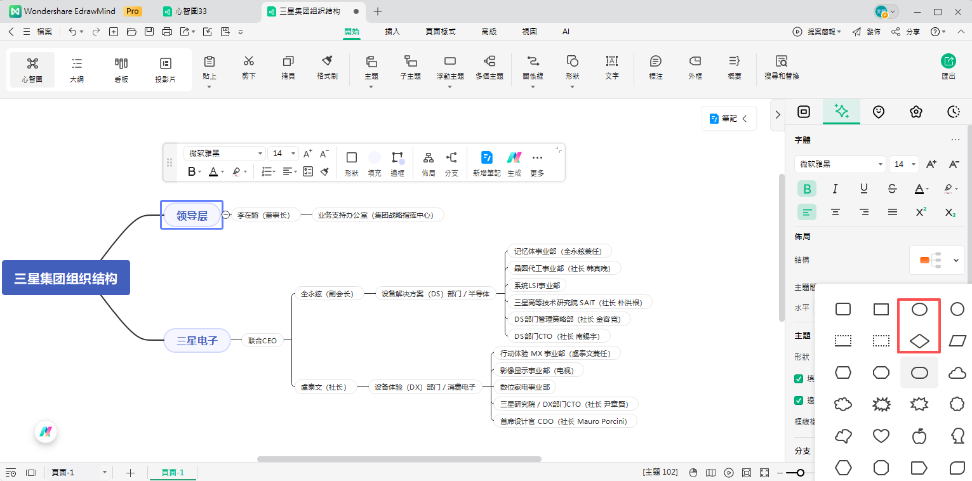This screenshot has height=481, width=972.
Task: Open the font size 14 dropdown
Action: coord(903,164)
